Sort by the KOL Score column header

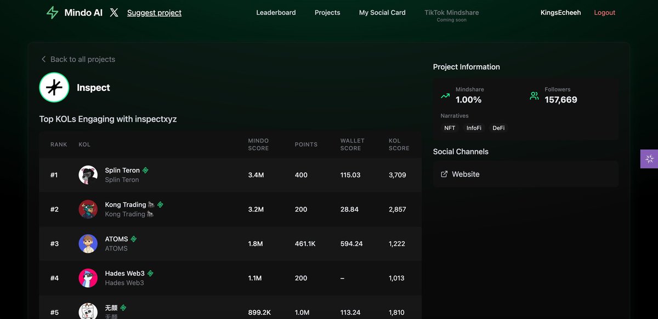pos(399,145)
